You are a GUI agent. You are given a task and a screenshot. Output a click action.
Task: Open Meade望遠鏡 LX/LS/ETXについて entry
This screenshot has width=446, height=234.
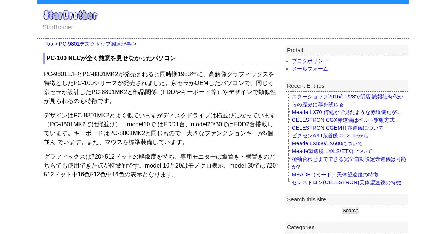(x=332, y=151)
